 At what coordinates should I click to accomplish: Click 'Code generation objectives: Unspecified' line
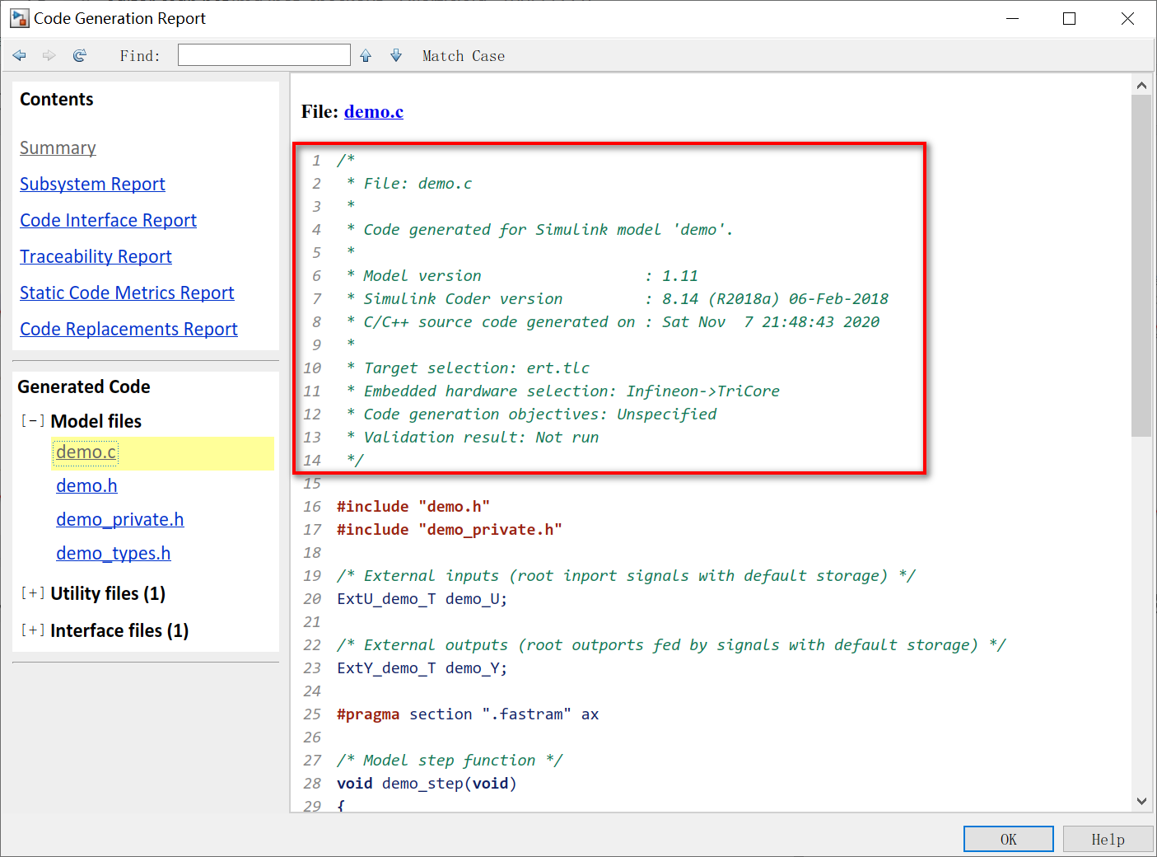point(531,414)
